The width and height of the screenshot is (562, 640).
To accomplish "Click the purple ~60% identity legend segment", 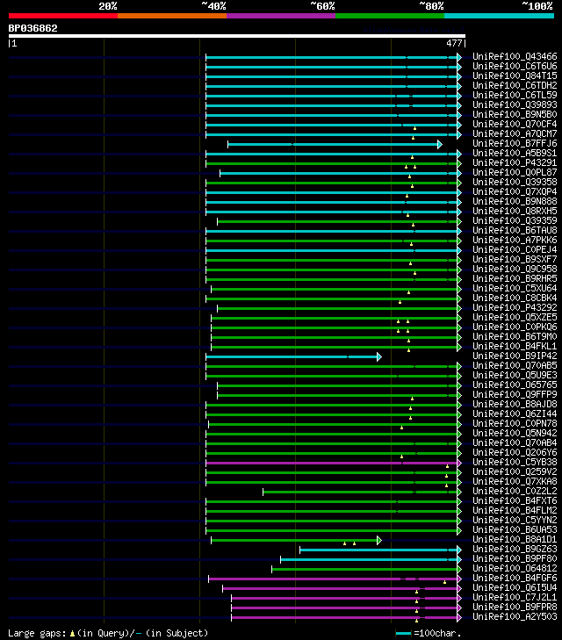I will (281, 16).
